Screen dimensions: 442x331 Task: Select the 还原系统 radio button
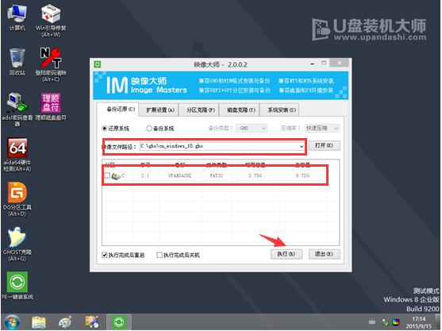pos(104,129)
